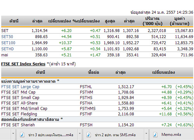
Task: Click the ต่ำสุด column header
Action: 129,21
